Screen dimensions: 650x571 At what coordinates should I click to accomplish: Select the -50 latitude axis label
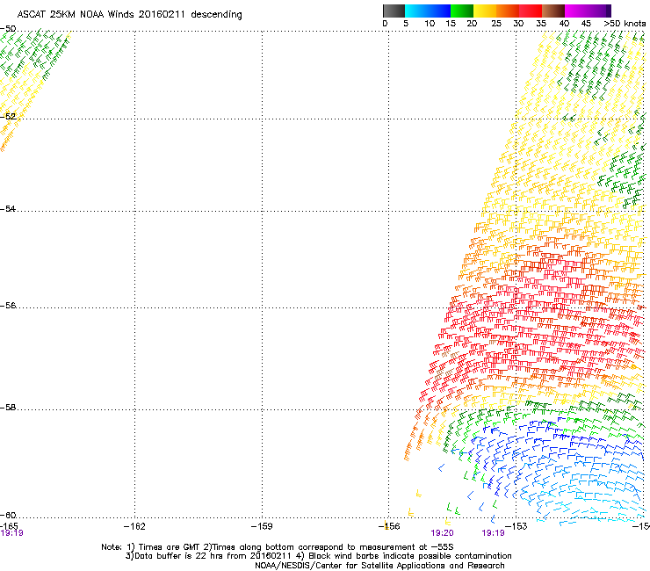(x=8, y=29)
